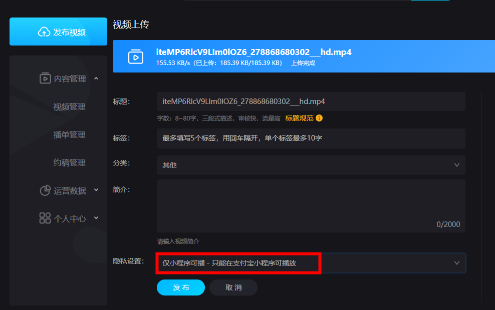
Task: Click the 标题 title input field
Action: click(311, 101)
